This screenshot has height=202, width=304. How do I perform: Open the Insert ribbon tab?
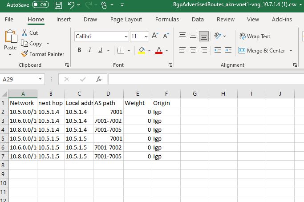[x=64, y=19]
